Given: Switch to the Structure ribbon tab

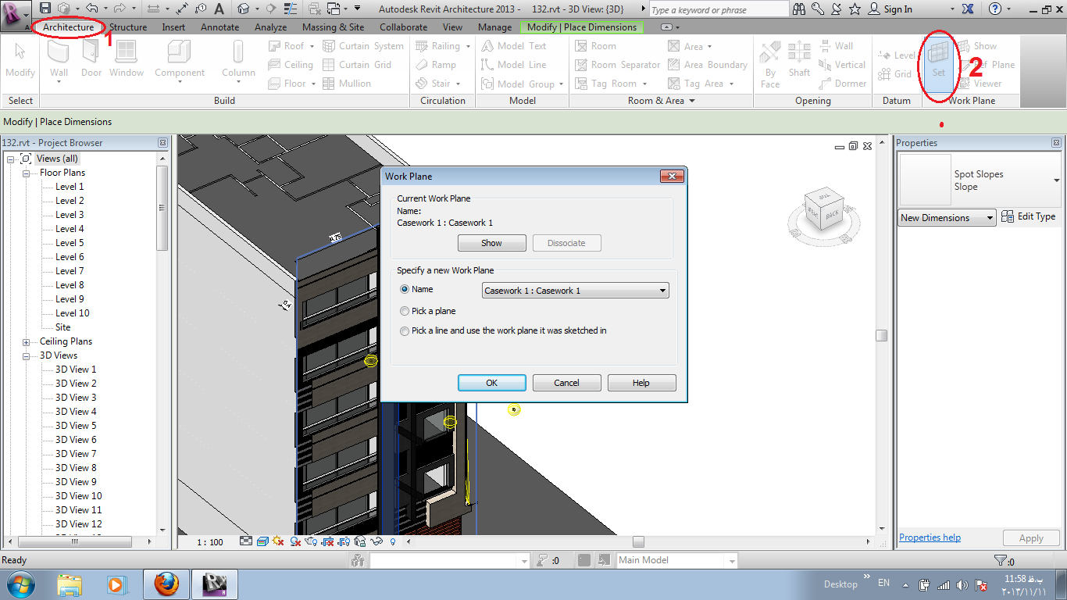Looking at the screenshot, I should pyautogui.click(x=128, y=27).
